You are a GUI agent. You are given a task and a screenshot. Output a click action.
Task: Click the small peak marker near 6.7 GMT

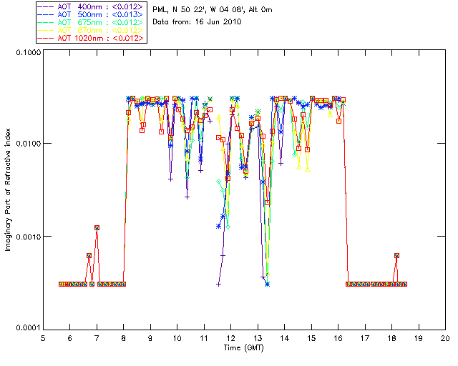89,255
